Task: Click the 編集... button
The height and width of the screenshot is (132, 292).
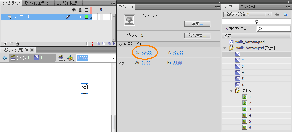Action: click(x=197, y=24)
